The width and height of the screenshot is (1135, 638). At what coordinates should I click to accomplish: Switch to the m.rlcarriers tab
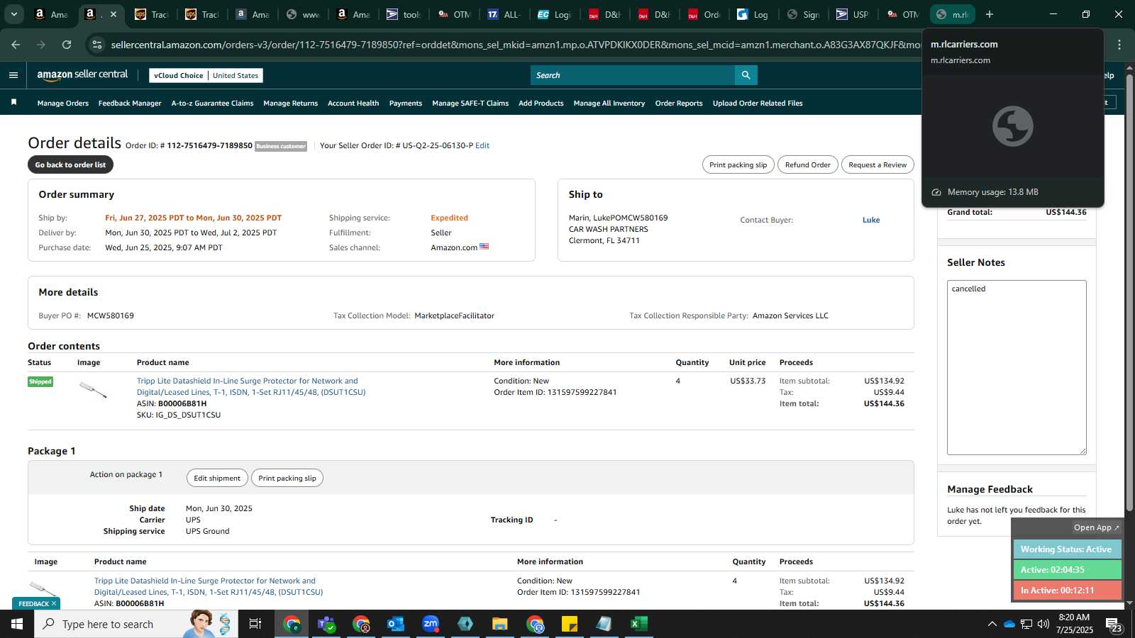(x=953, y=14)
